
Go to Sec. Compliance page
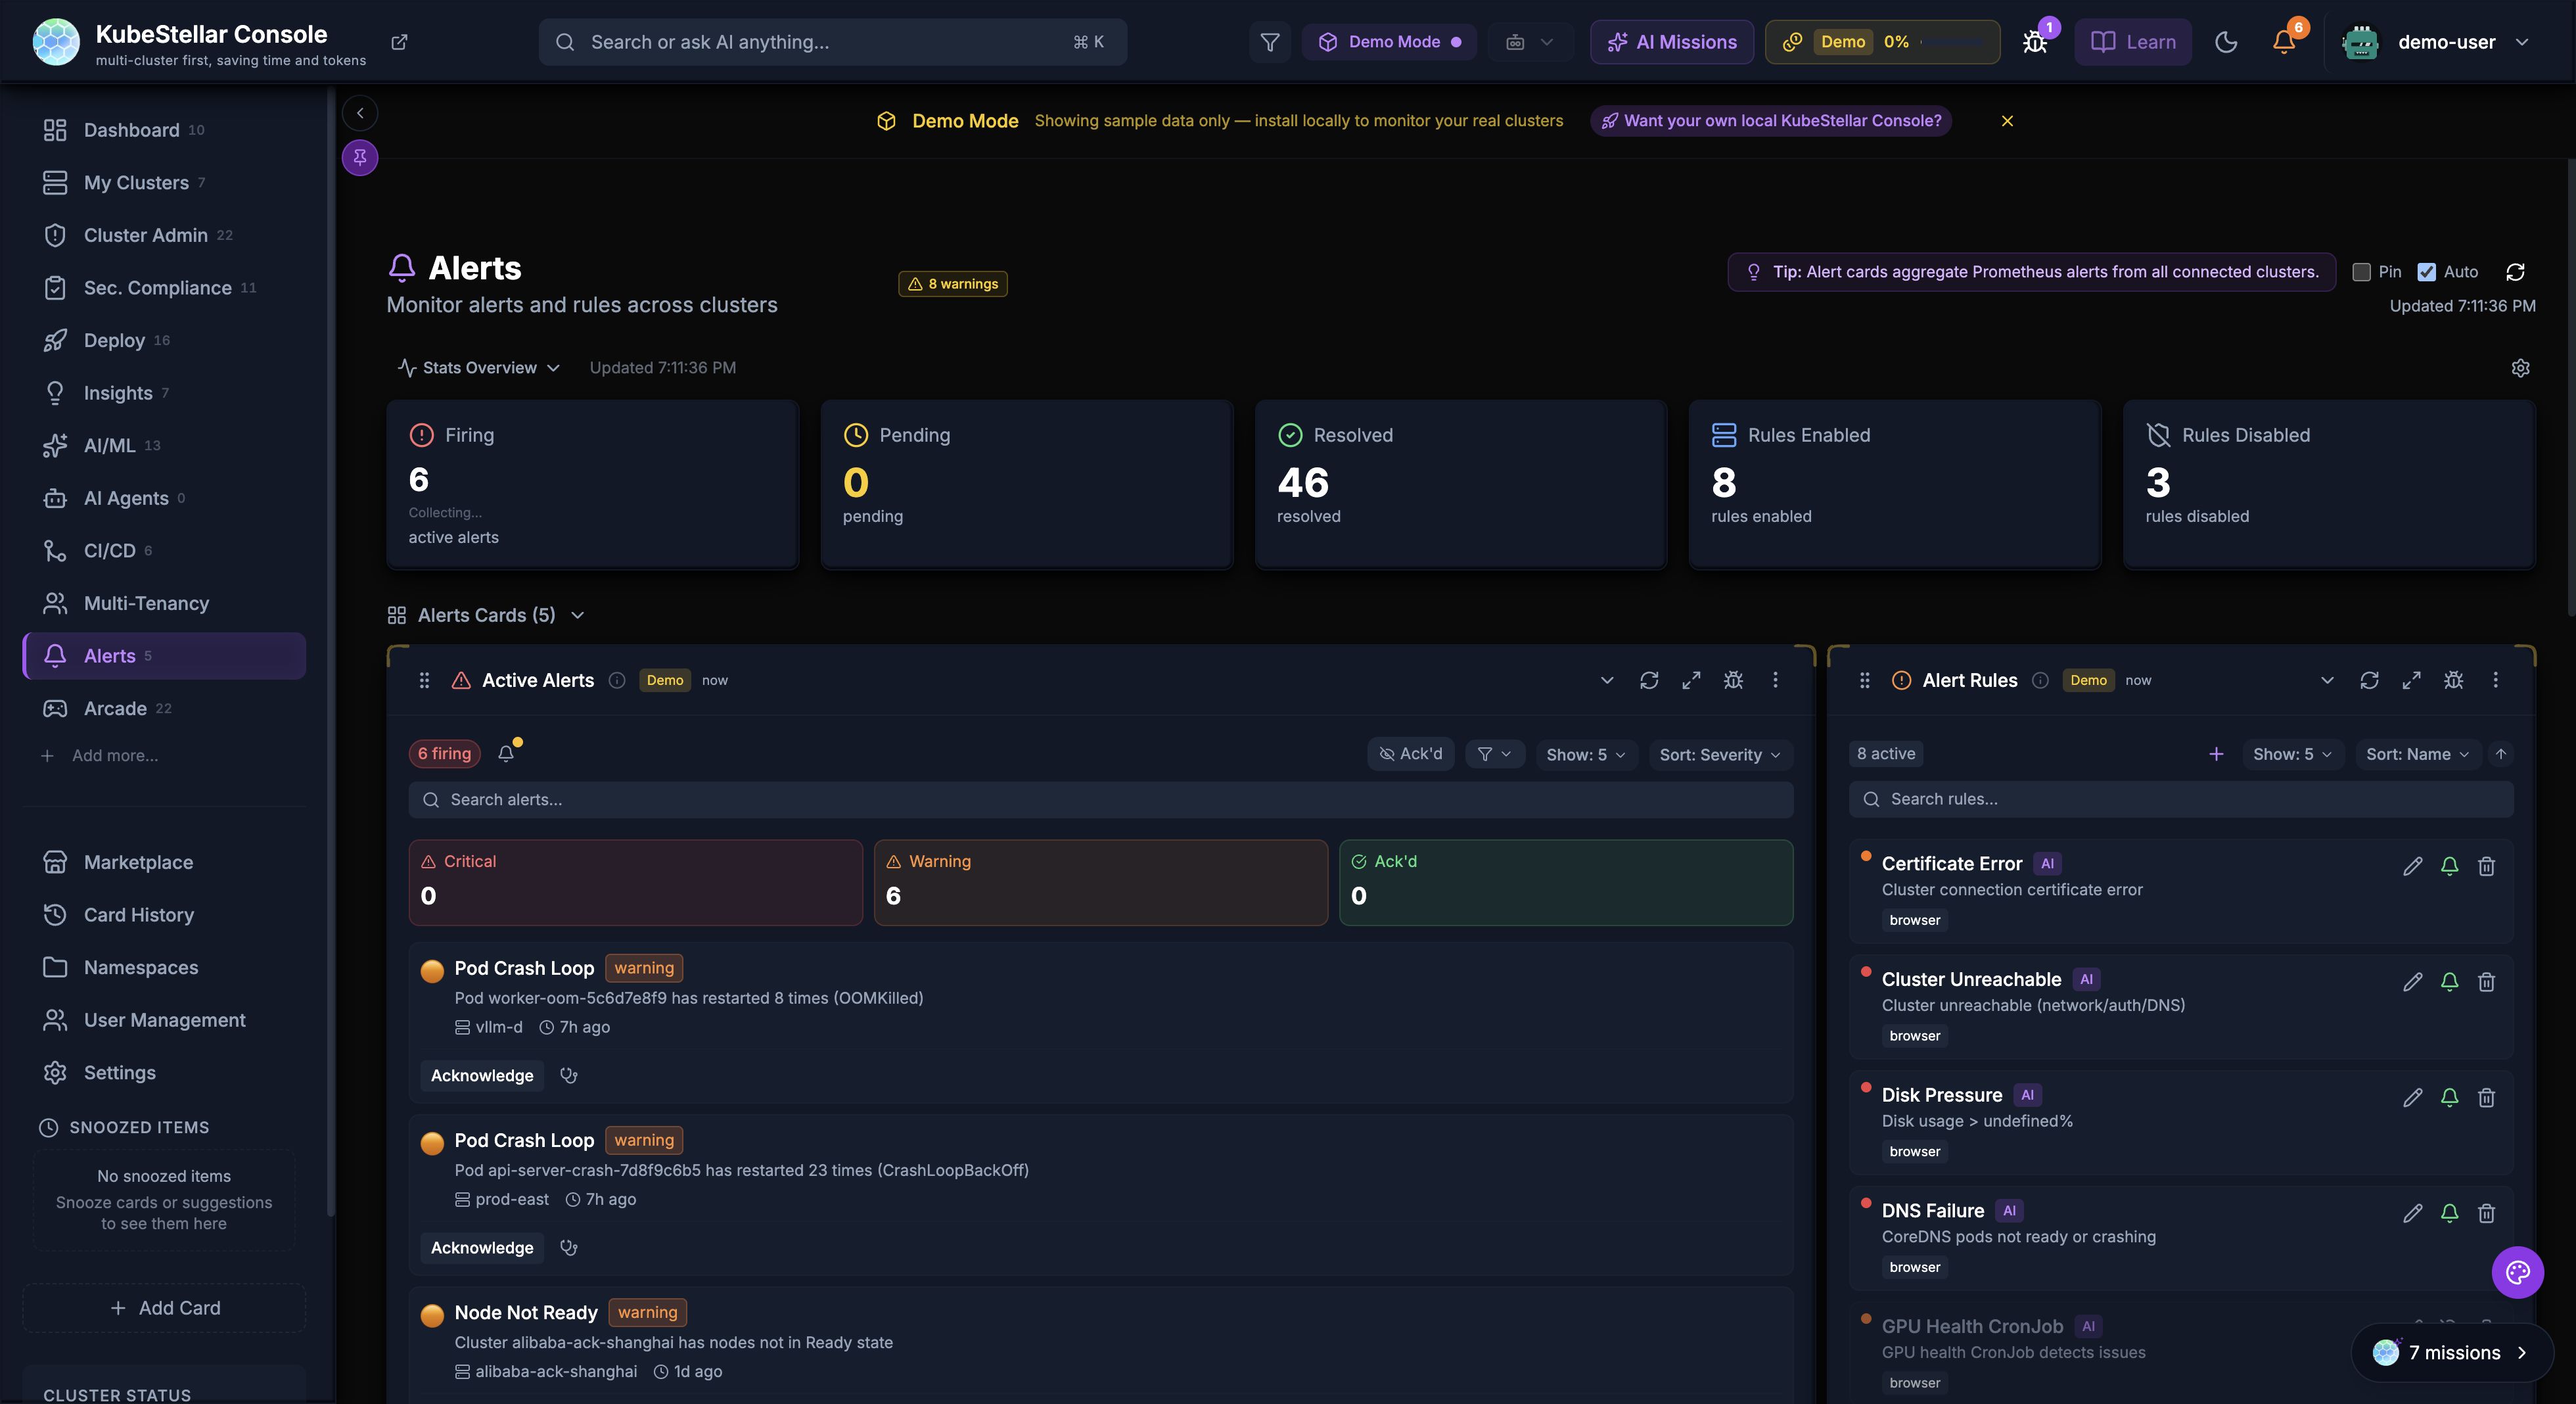tap(157, 288)
